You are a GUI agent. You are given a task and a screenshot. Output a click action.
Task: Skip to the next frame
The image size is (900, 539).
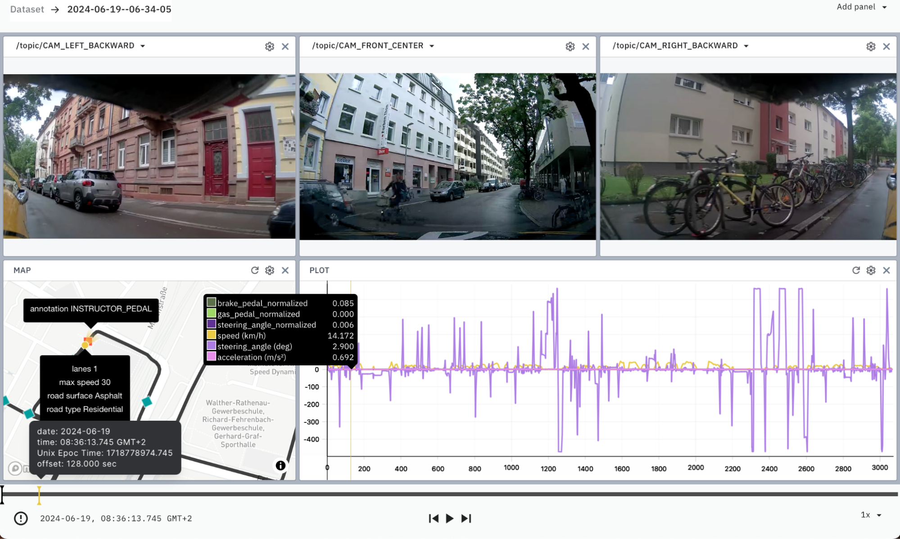(466, 518)
